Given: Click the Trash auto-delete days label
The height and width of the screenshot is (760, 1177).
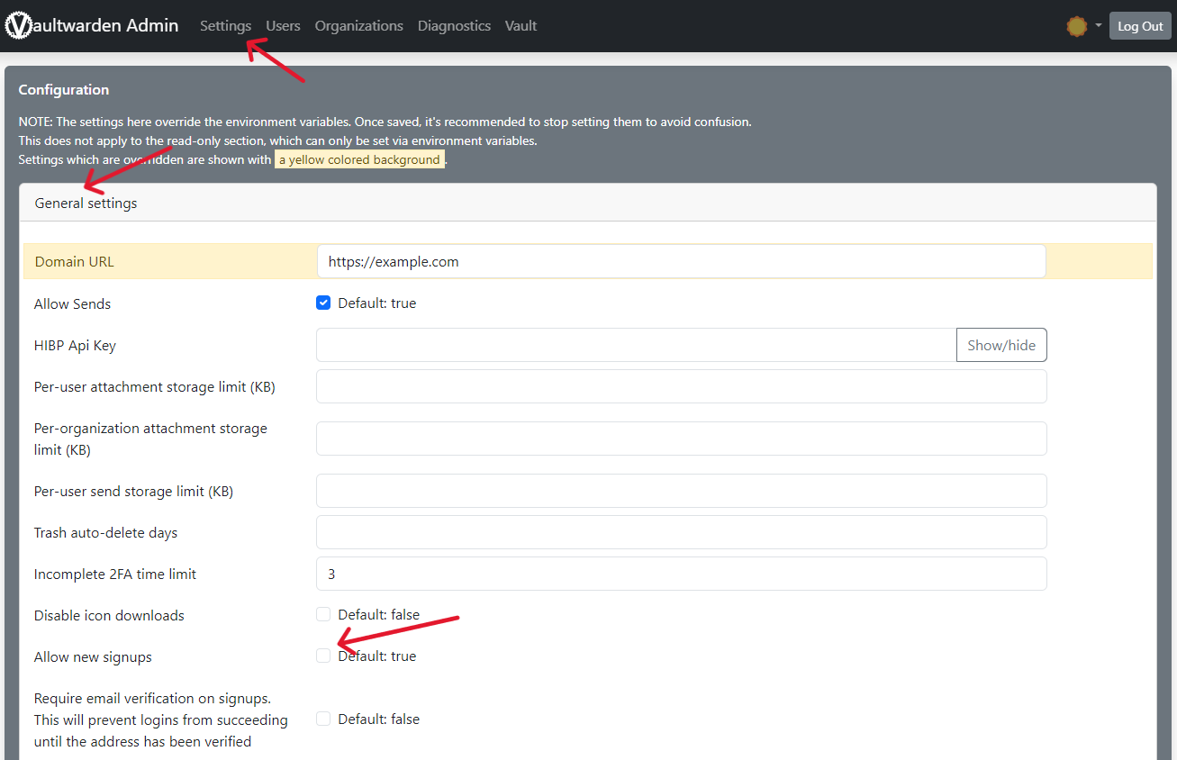Looking at the screenshot, I should pos(106,533).
